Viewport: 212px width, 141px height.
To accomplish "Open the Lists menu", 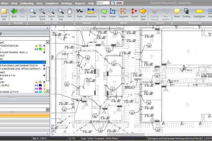I will click(39, 4).
